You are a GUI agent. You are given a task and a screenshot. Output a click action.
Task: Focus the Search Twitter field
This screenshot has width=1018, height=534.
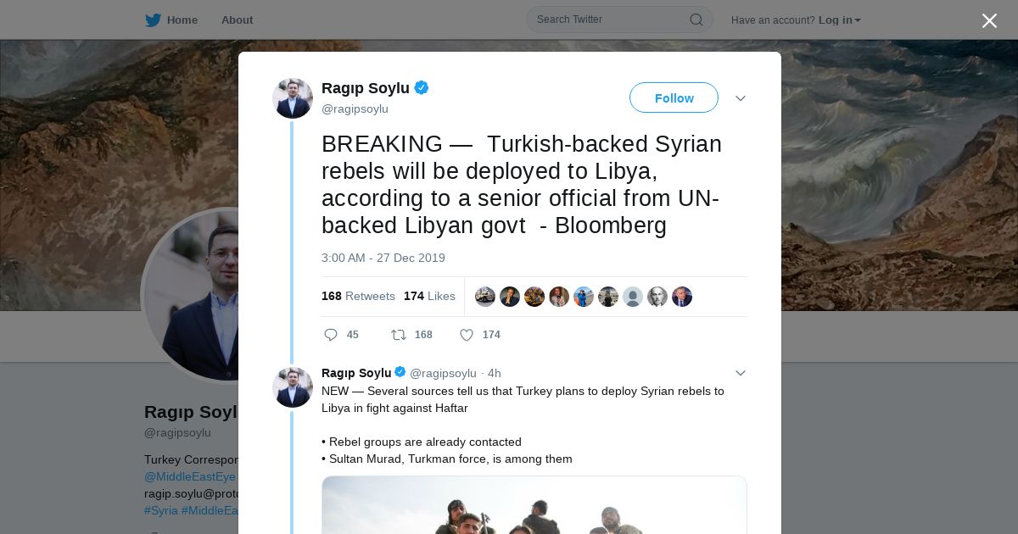click(x=611, y=19)
